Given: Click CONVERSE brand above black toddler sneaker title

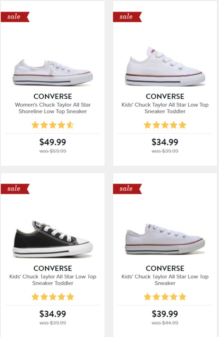Looking at the screenshot, I should click(53, 269).
